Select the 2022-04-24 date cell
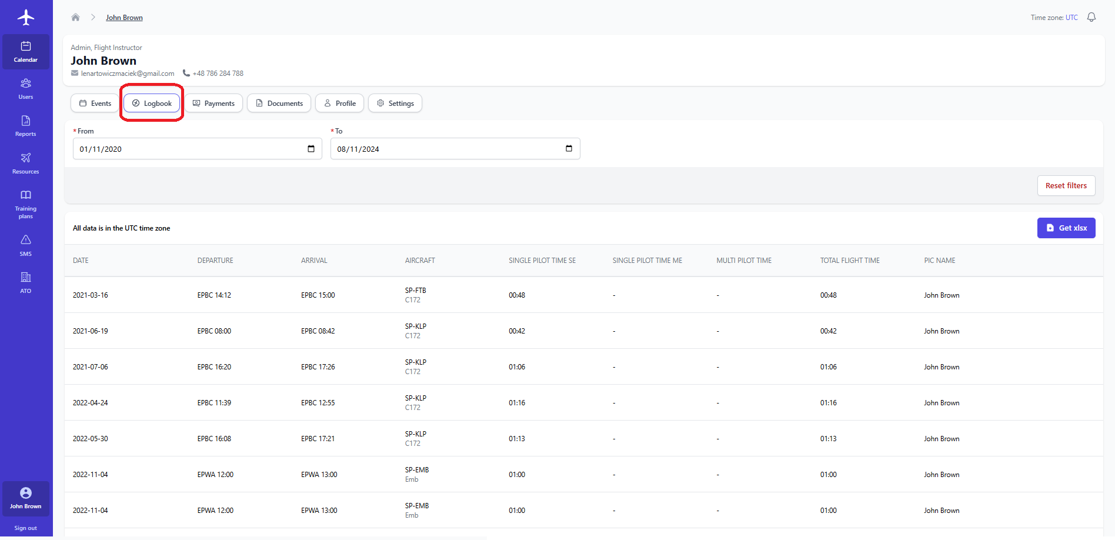The height and width of the screenshot is (540, 1115). pyautogui.click(x=91, y=403)
